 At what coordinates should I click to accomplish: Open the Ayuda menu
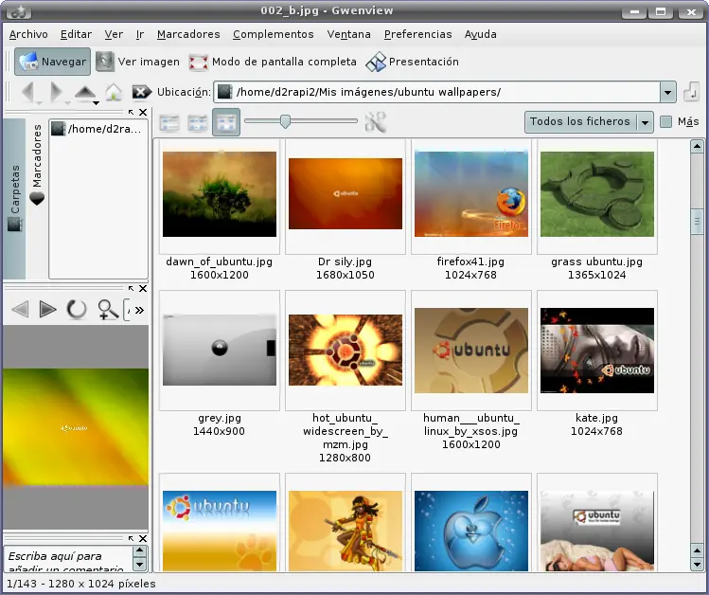pyautogui.click(x=480, y=34)
